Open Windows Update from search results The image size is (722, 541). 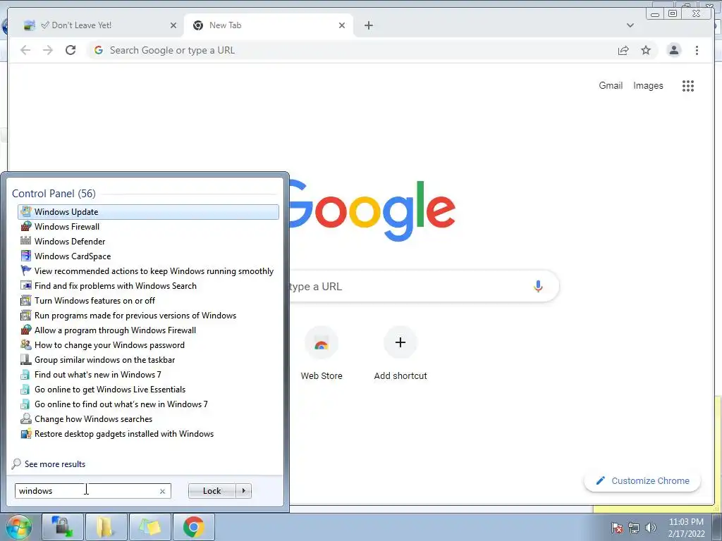point(148,211)
